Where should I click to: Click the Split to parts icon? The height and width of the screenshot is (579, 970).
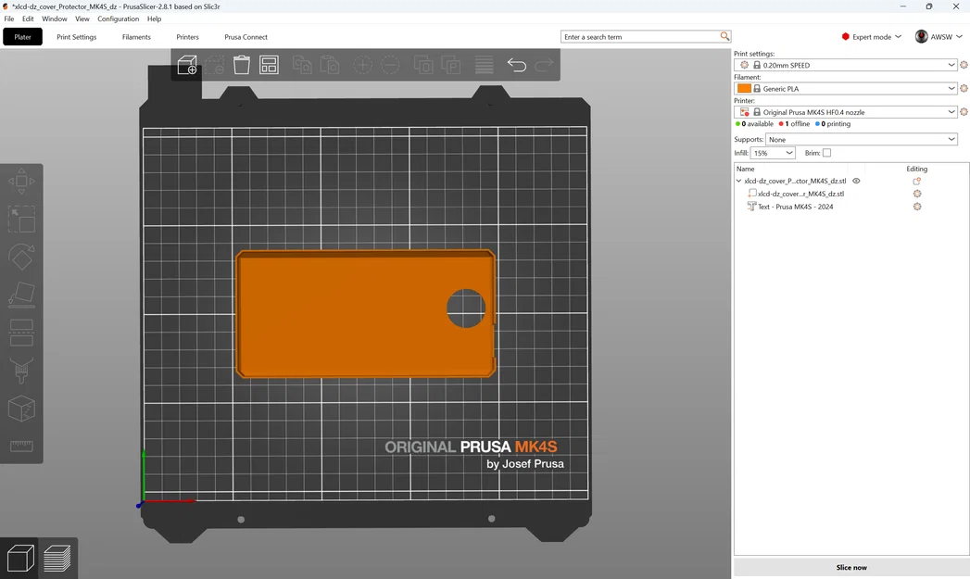coord(451,65)
